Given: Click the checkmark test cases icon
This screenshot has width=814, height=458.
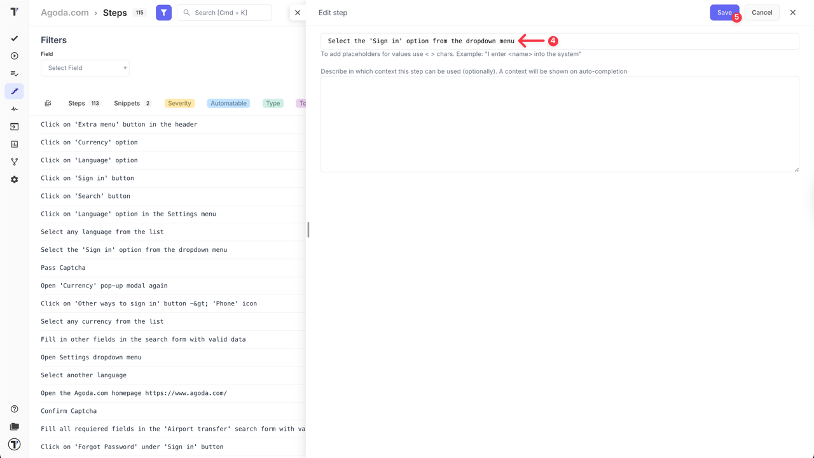Looking at the screenshot, I should coord(14,38).
